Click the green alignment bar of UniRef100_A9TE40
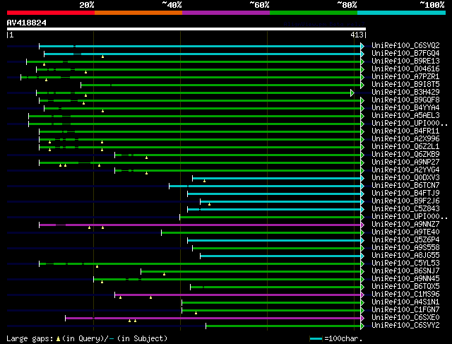 pos(261,232)
